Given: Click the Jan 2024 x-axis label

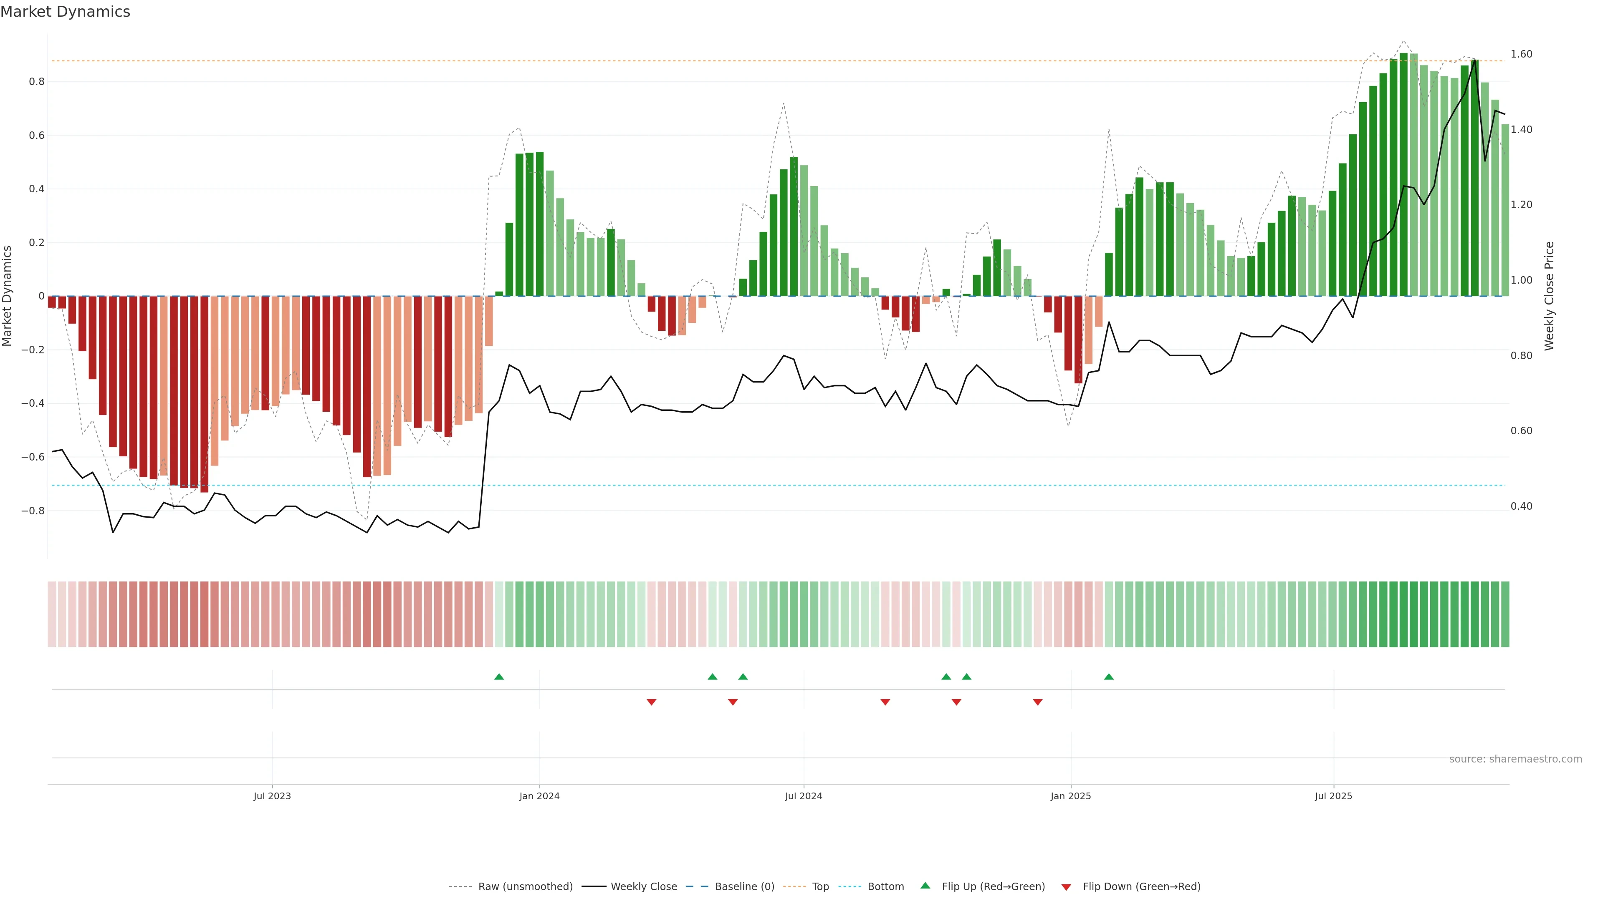Looking at the screenshot, I should [539, 796].
